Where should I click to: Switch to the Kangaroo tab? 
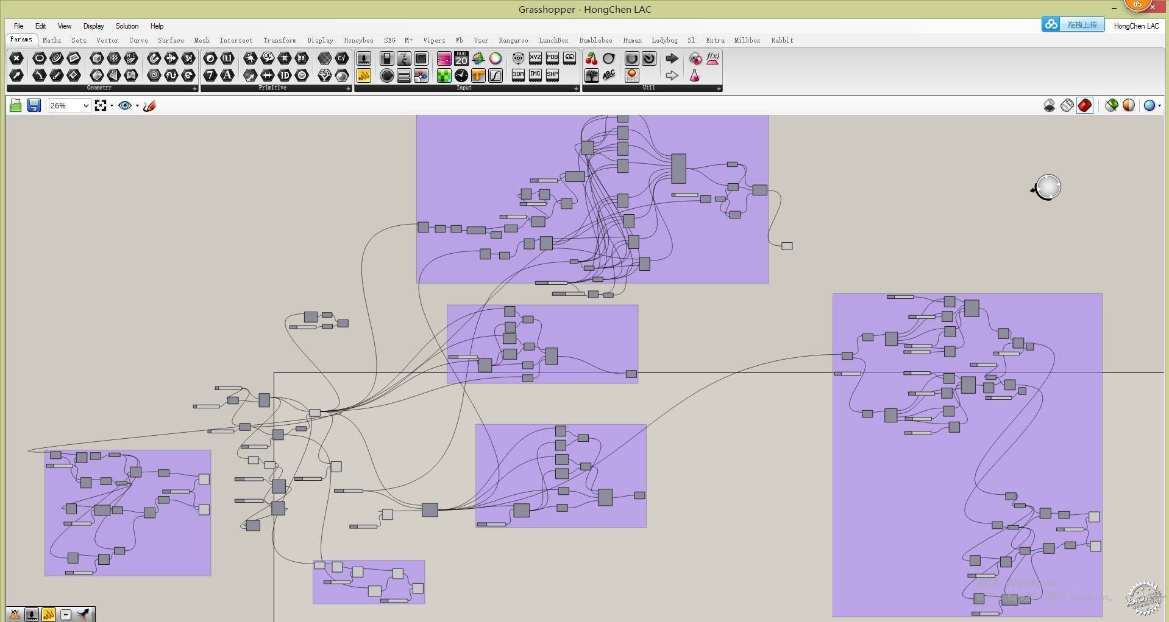click(513, 40)
